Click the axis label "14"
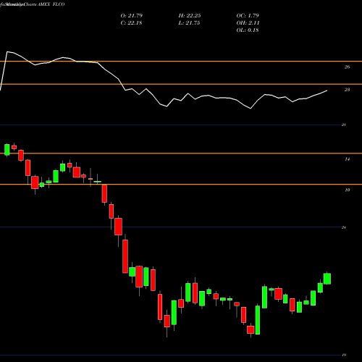This screenshot has height=362, width=362. 347,159
